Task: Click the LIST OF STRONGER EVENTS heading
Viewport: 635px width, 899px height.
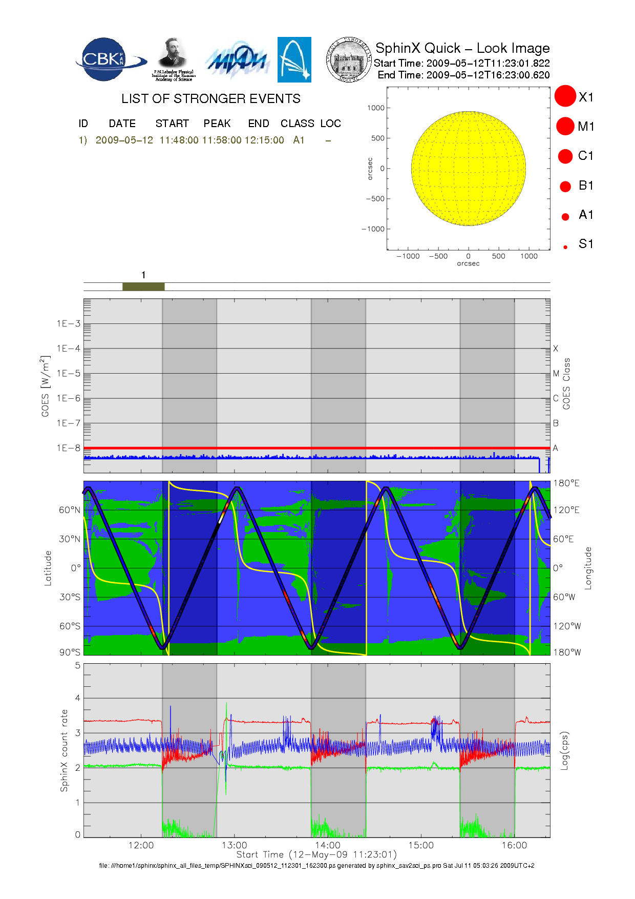Action: click(210, 98)
